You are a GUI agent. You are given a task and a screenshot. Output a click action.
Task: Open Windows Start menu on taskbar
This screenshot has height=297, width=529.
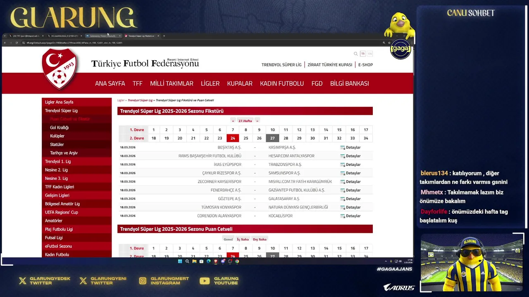[180, 261]
